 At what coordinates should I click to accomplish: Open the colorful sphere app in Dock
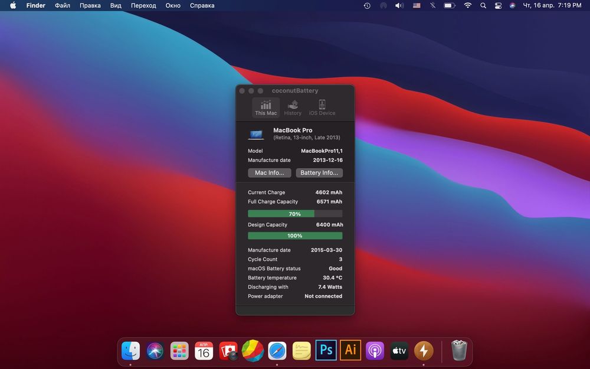click(x=253, y=351)
